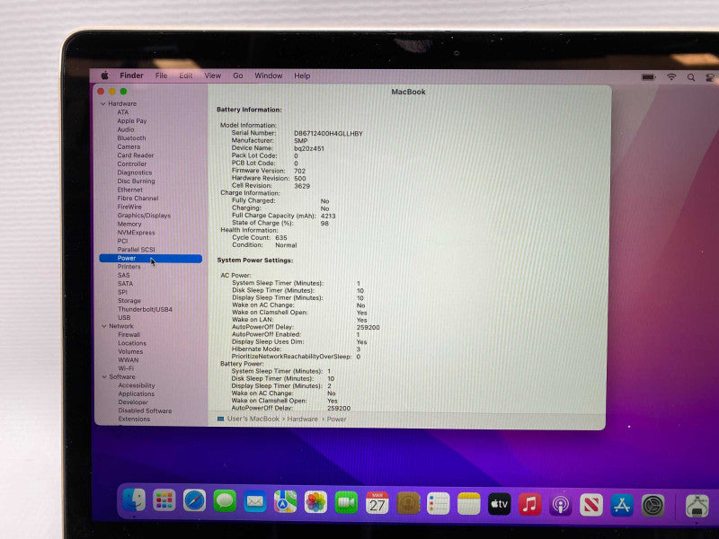The height and width of the screenshot is (539, 719).
Task: Open the Help menu
Action: click(x=302, y=76)
